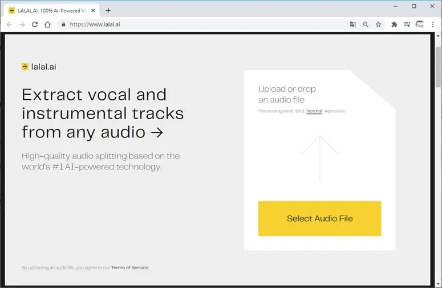The height and width of the screenshot is (288, 442).
Task: Click the Select Audio File button
Action: (319, 218)
